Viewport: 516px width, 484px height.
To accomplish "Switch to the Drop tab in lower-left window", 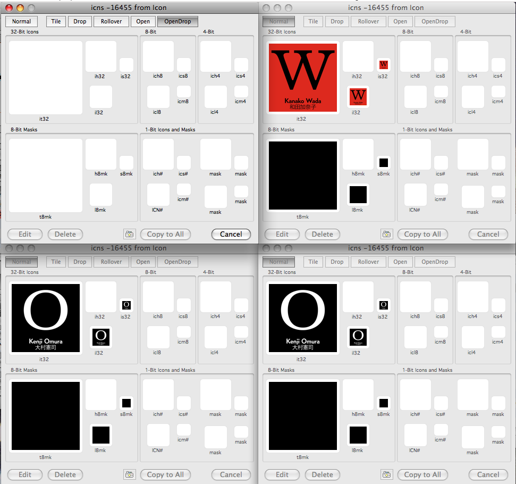I will pos(80,262).
